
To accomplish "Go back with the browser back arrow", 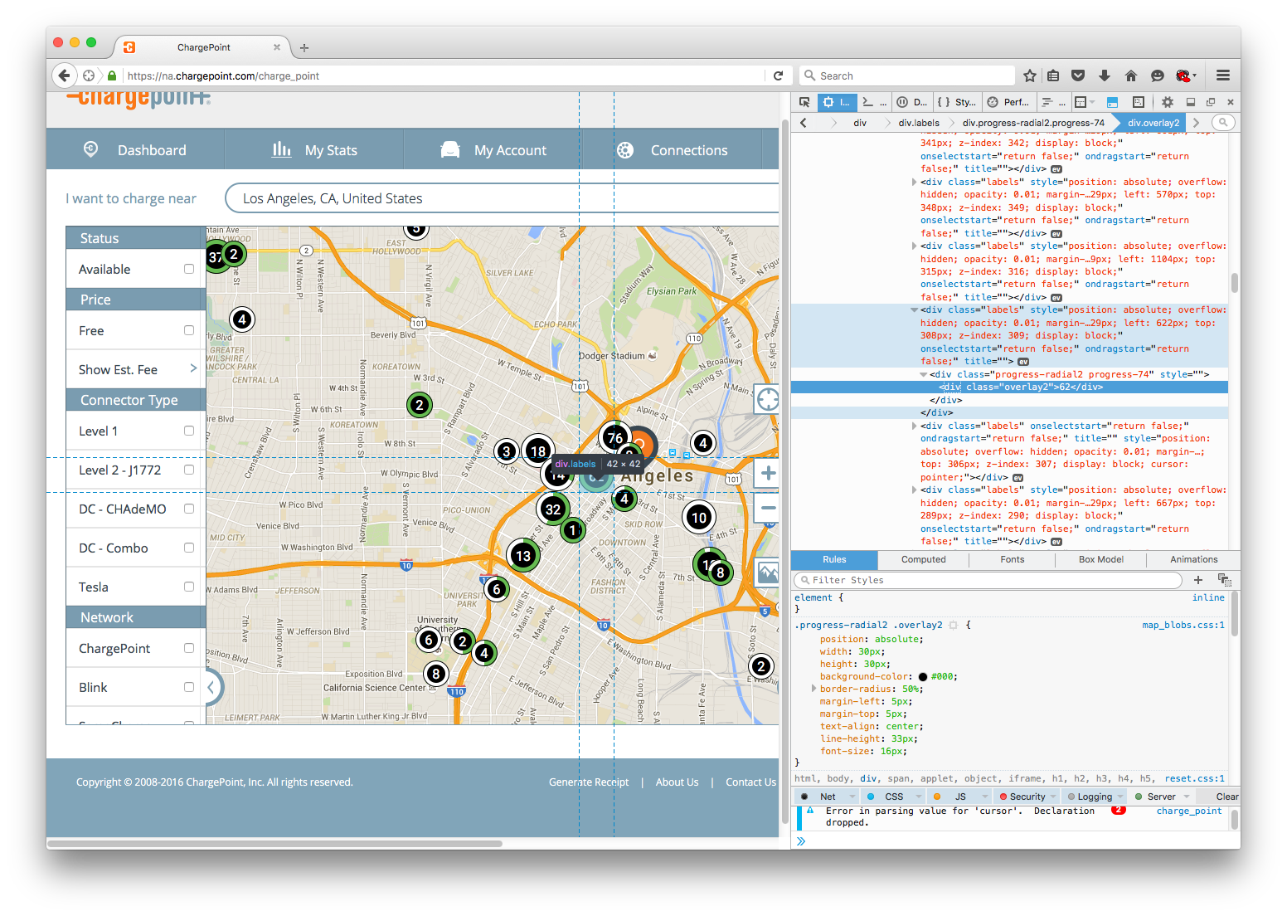I will (x=64, y=76).
